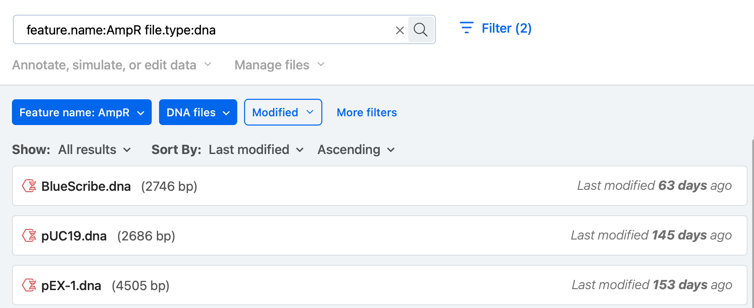Image resolution: width=754 pixels, height=308 pixels.
Task: Open the Manage files menu
Action: [279, 65]
